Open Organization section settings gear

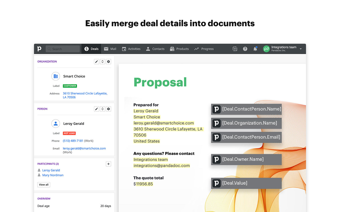(108, 61)
